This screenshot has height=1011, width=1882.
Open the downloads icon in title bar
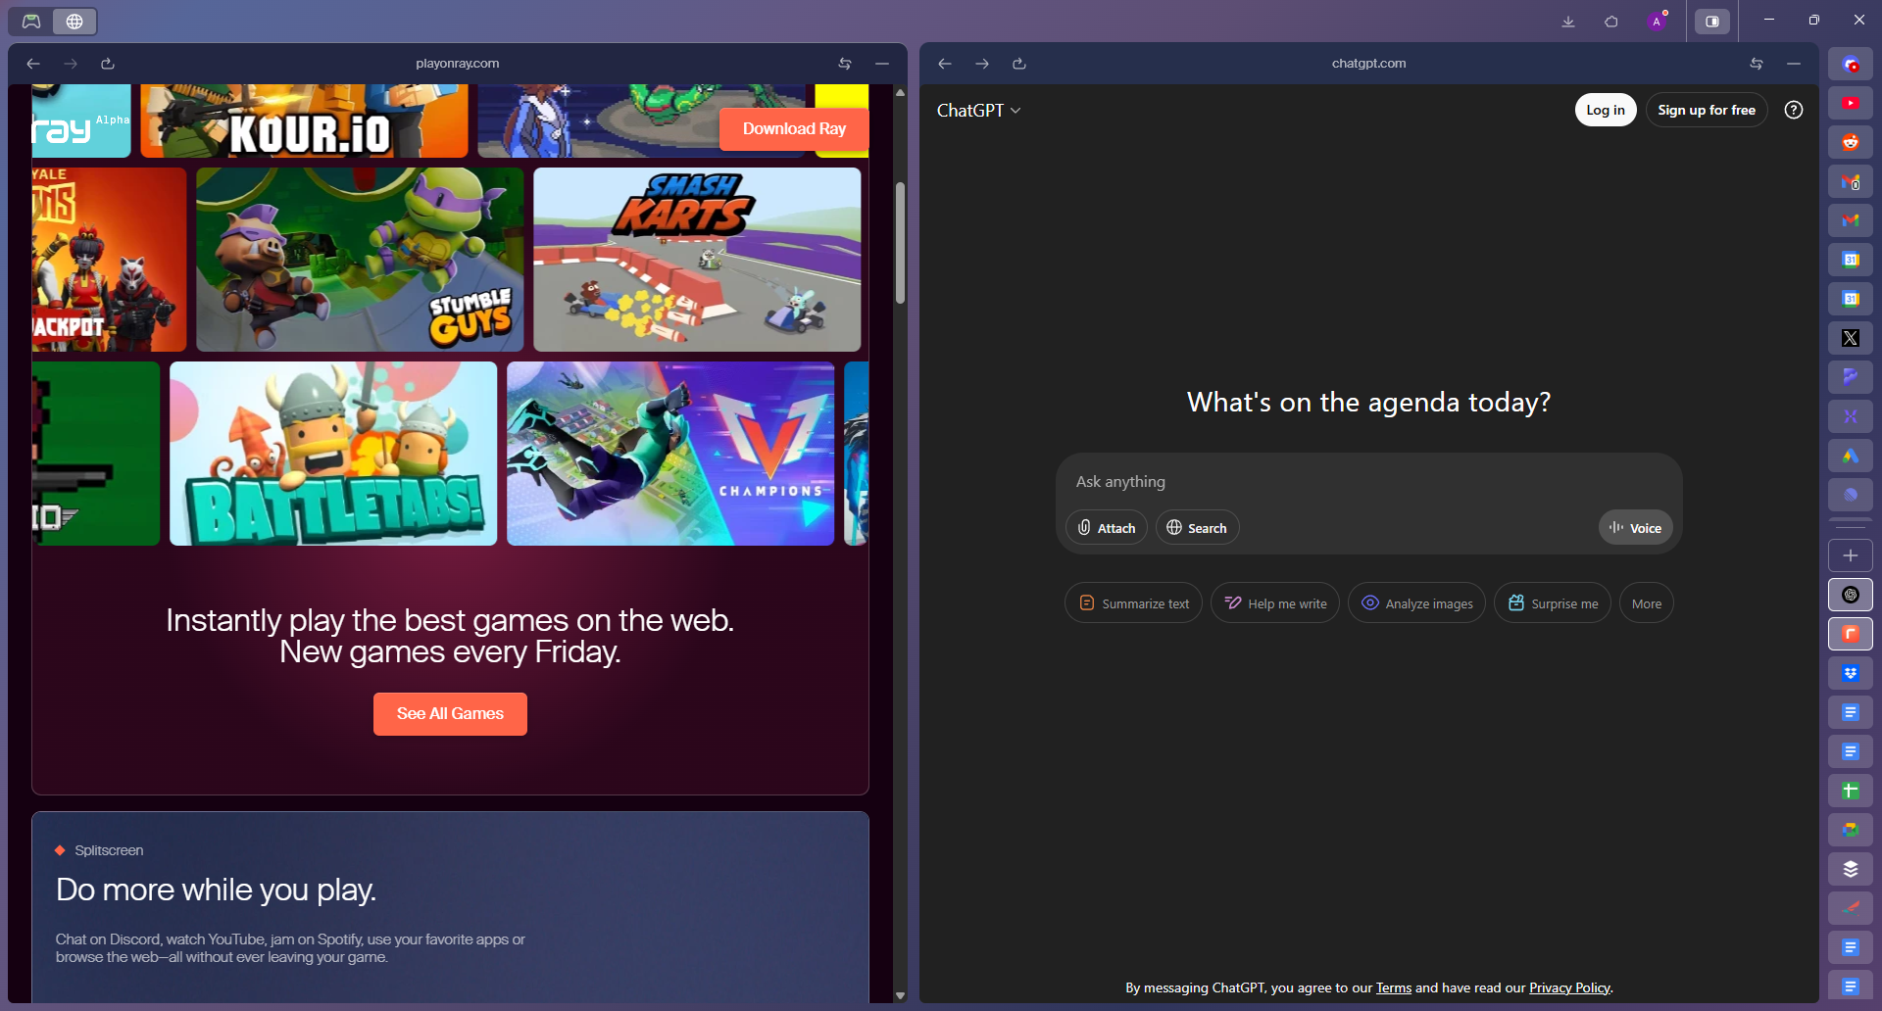tap(1568, 21)
